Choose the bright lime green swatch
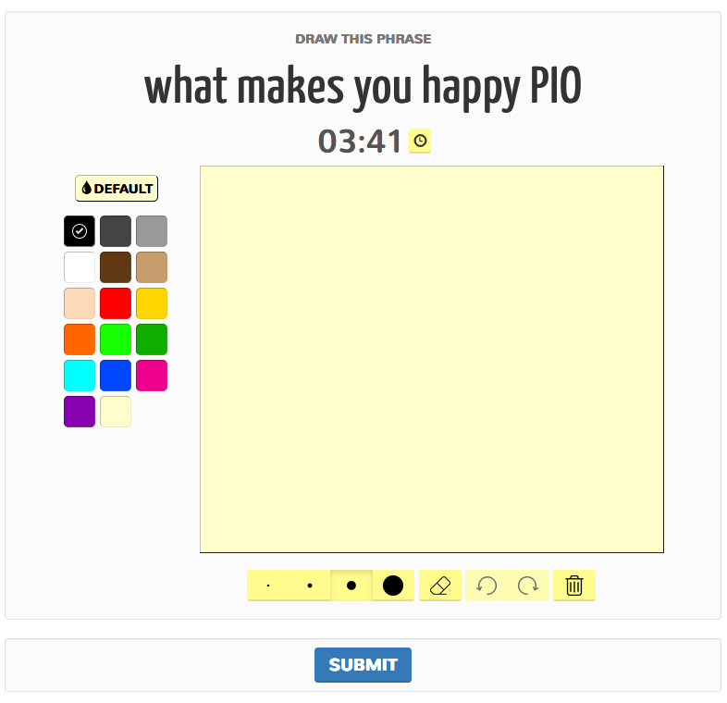727x703 pixels. coord(116,339)
